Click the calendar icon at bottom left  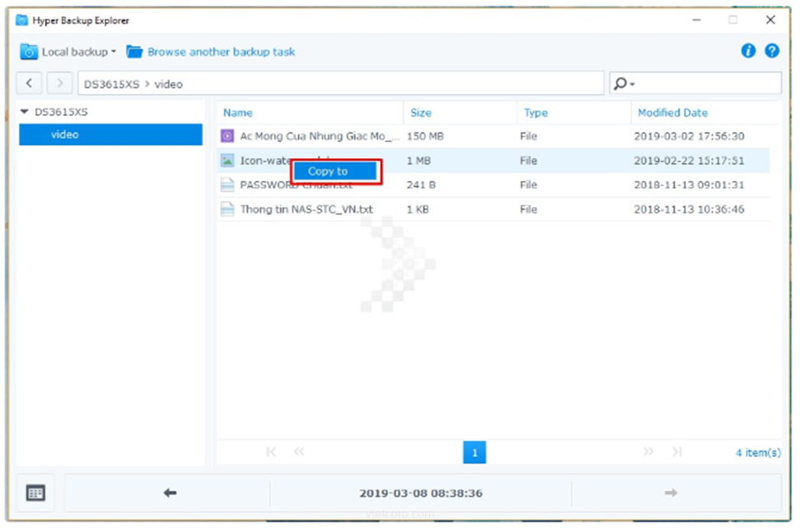coord(35,493)
